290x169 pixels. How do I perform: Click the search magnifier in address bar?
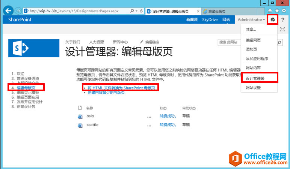tap(132, 11)
